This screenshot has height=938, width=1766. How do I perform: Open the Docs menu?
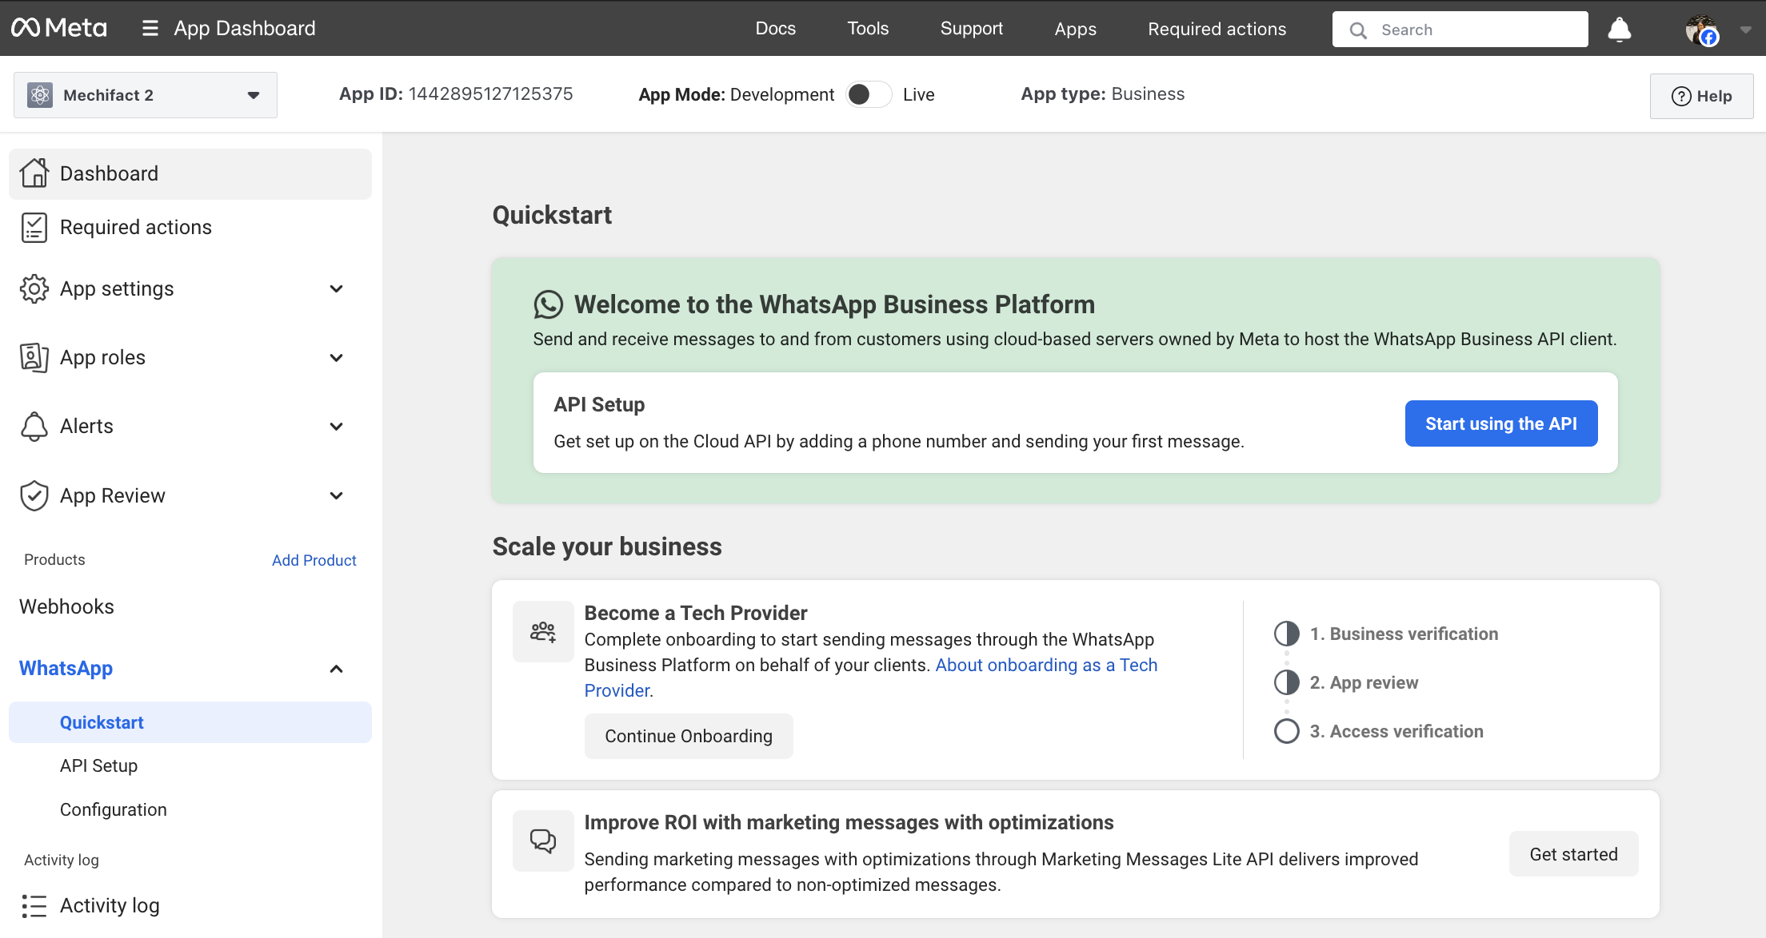coord(775,28)
